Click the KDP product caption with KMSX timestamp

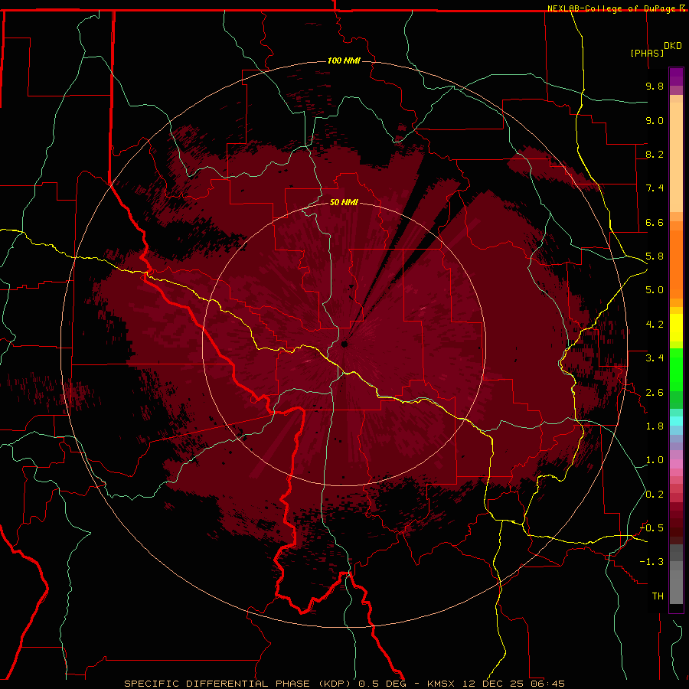pos(344,684)
